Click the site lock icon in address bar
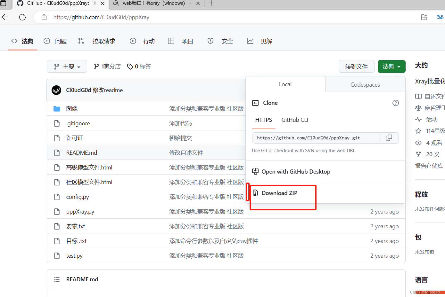Viewport: 445px width, 297px height. point(44,17)
